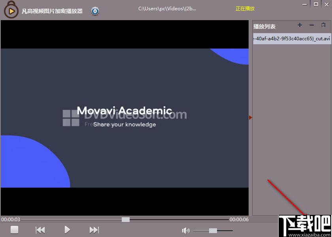Open the settings gear icon
The width and height of the screenshot is (332, 237).
tap(95, 11)
